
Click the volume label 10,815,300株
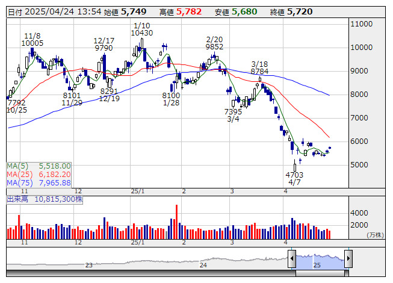58,199
